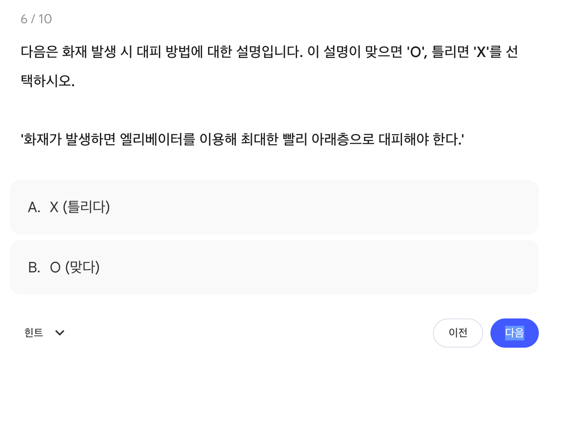Click the word 택하시오 on second line
The image size is (584, 438).
[x=47, y=81]
